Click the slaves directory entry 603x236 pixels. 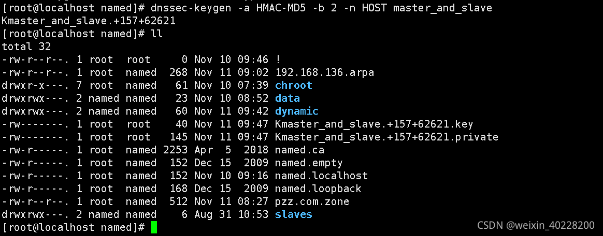(293, 214)
